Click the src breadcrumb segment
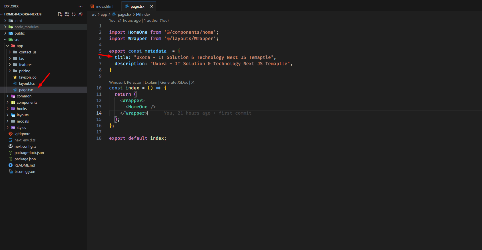Viewport: 482px width, 250px height. (94, 14)
